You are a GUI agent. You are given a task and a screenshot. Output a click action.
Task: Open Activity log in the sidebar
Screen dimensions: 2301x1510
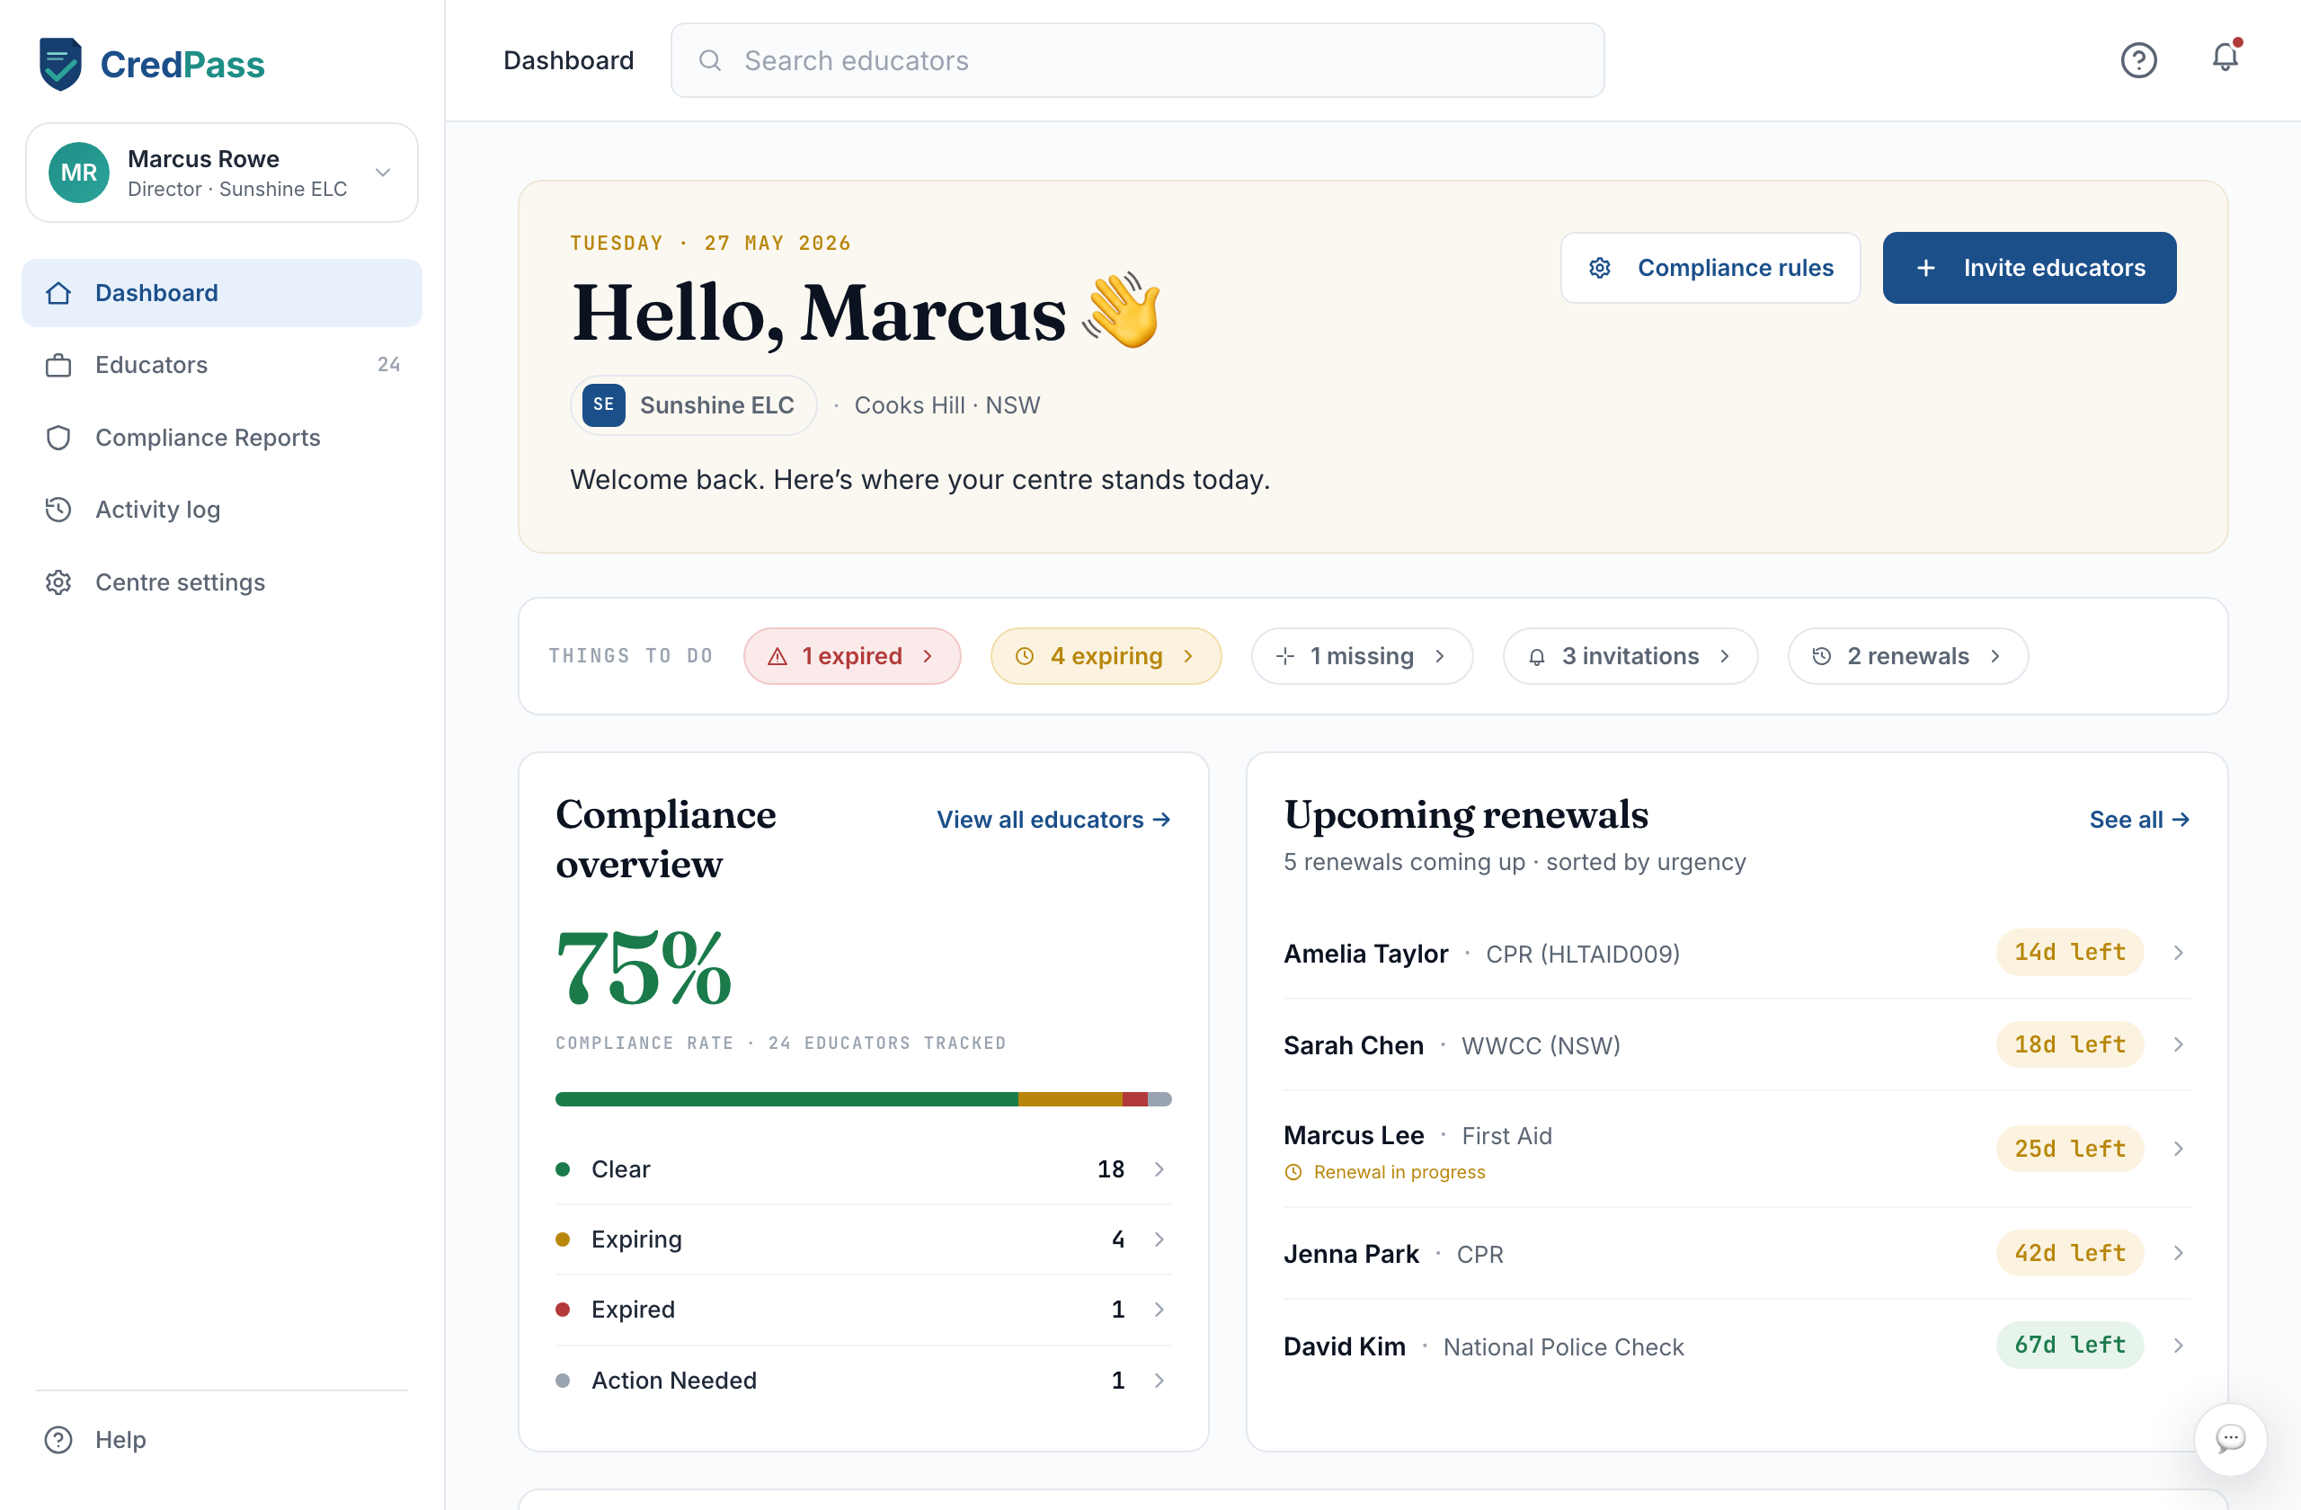point(221,509)
